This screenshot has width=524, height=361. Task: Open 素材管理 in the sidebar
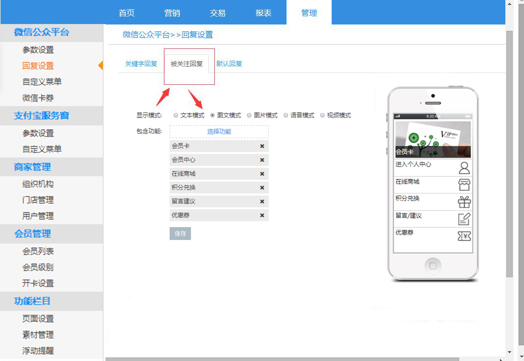point(38,335)
